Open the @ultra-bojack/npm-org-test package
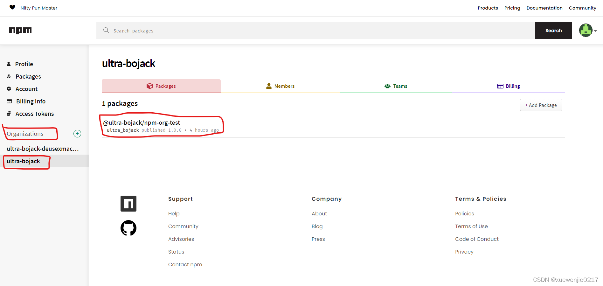 [142, 122]
